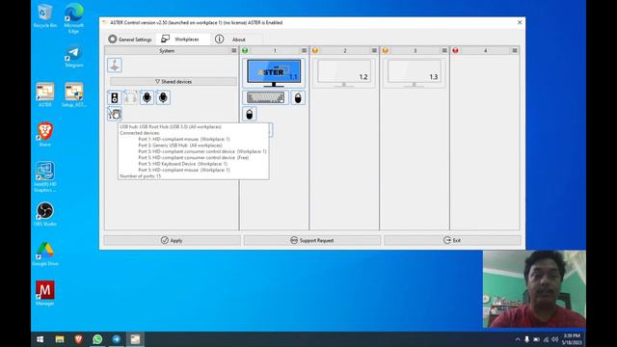Select the mouse device below the keyboard
Viewport: 617px width, 347px height.
pos(250,115)
